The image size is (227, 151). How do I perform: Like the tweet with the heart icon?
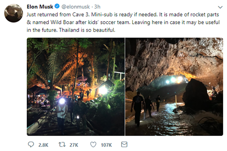93,145
